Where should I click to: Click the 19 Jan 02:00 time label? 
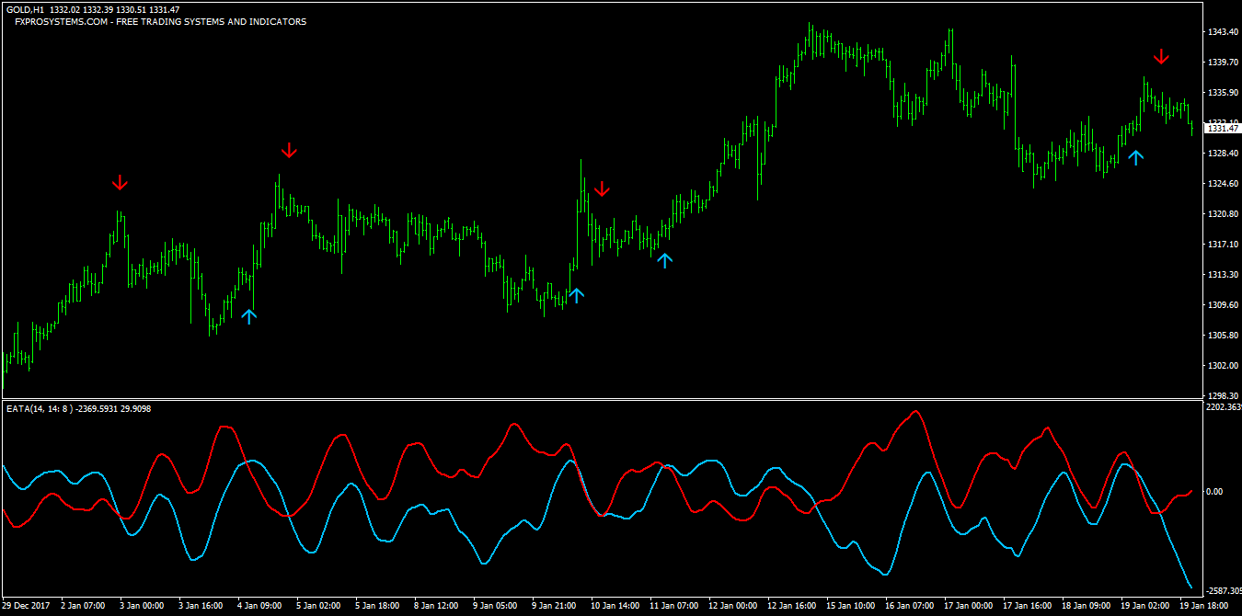[x=1144, y=606]
